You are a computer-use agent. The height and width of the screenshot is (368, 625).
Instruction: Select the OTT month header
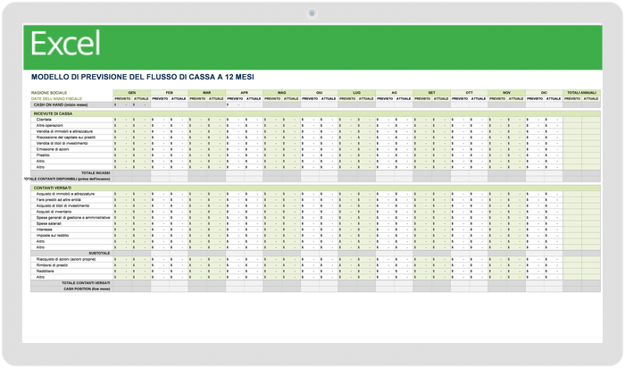pos(469,93)
